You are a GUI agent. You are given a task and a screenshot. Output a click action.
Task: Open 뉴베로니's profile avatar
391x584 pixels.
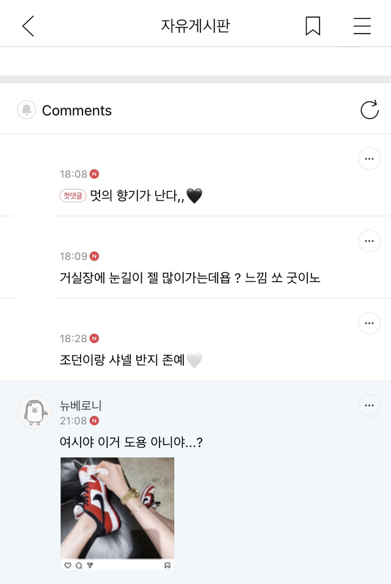35,412
